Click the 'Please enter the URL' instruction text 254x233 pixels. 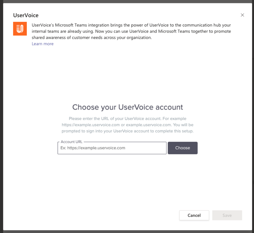click(128, 125)
